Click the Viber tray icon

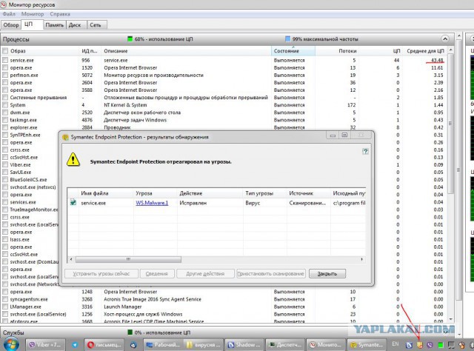click(x=430, y=345)
